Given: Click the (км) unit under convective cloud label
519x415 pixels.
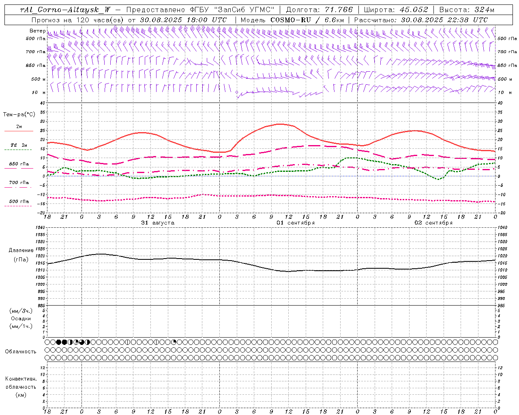Looking at the screenshot, I should 21,395.
